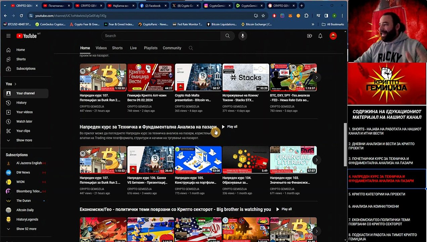The image size is (427, 242).
Task: Go to Home in the sidebar
Action: [26, 50]
